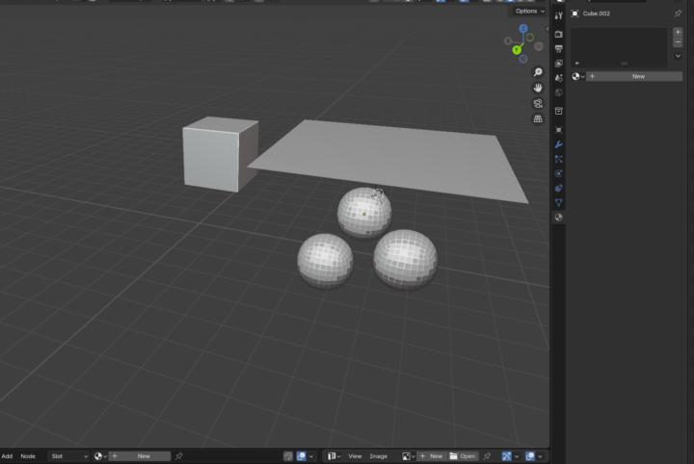Toggle the snap button in shader footer
Viewport: 694px width, 464px height.
(x=287, y=456)
